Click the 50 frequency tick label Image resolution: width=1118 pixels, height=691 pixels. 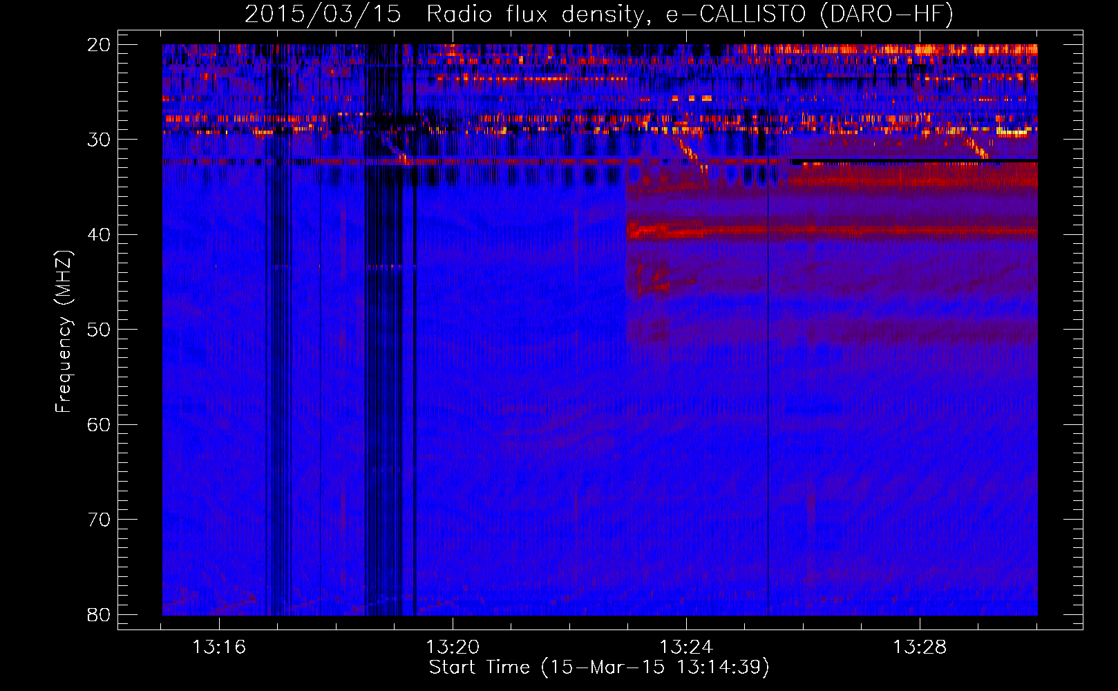[99, 330]
